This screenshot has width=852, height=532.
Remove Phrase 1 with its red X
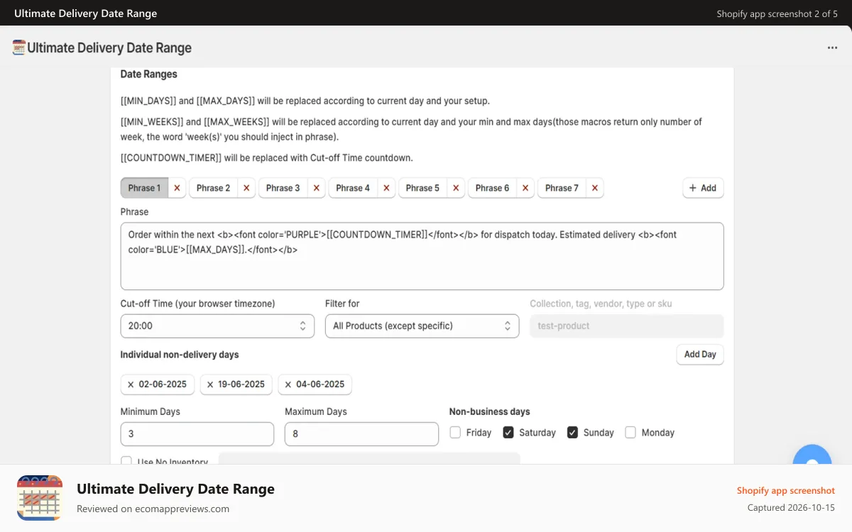(x=177, y=188)
